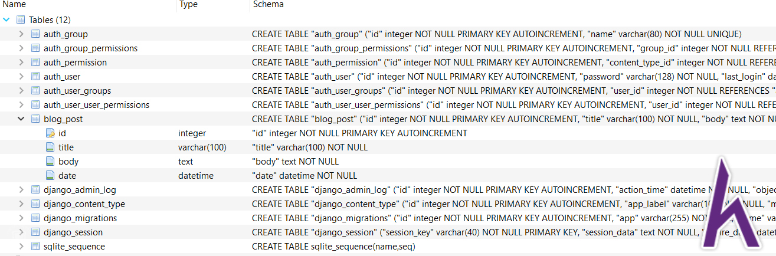Click the body field icon
The height and width of the screenshot is (256, 776).
tap(50, 162)
